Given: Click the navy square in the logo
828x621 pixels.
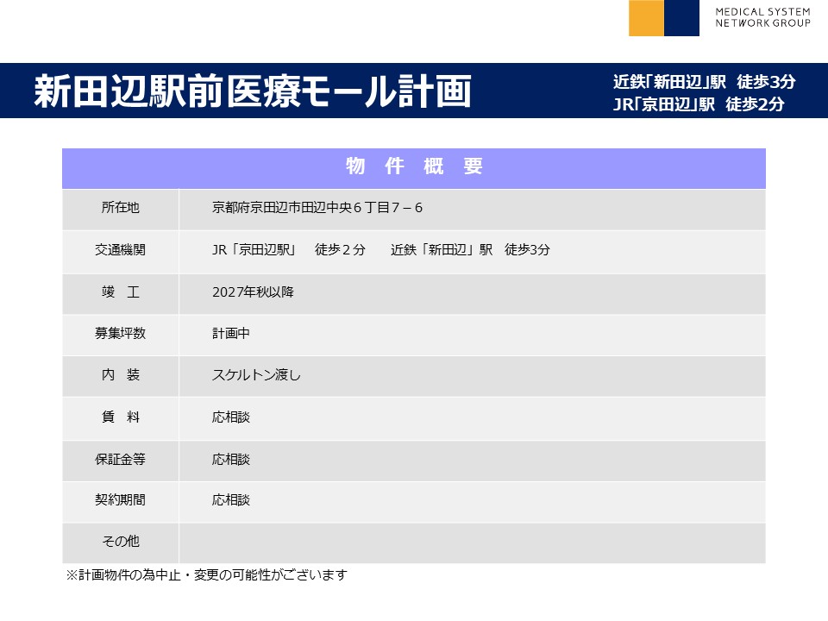Looking at the screenshot, I should point(681,18).
